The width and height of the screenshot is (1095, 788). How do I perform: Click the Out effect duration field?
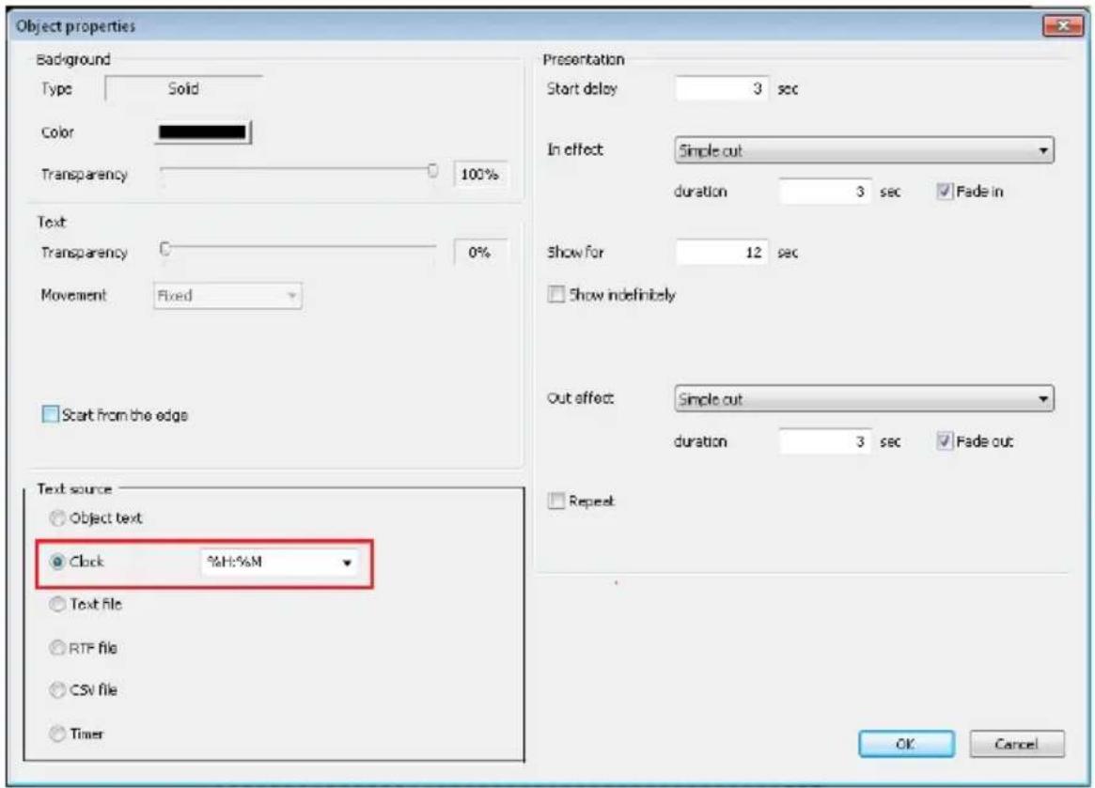pyautogui.click(x=824, y=441)
